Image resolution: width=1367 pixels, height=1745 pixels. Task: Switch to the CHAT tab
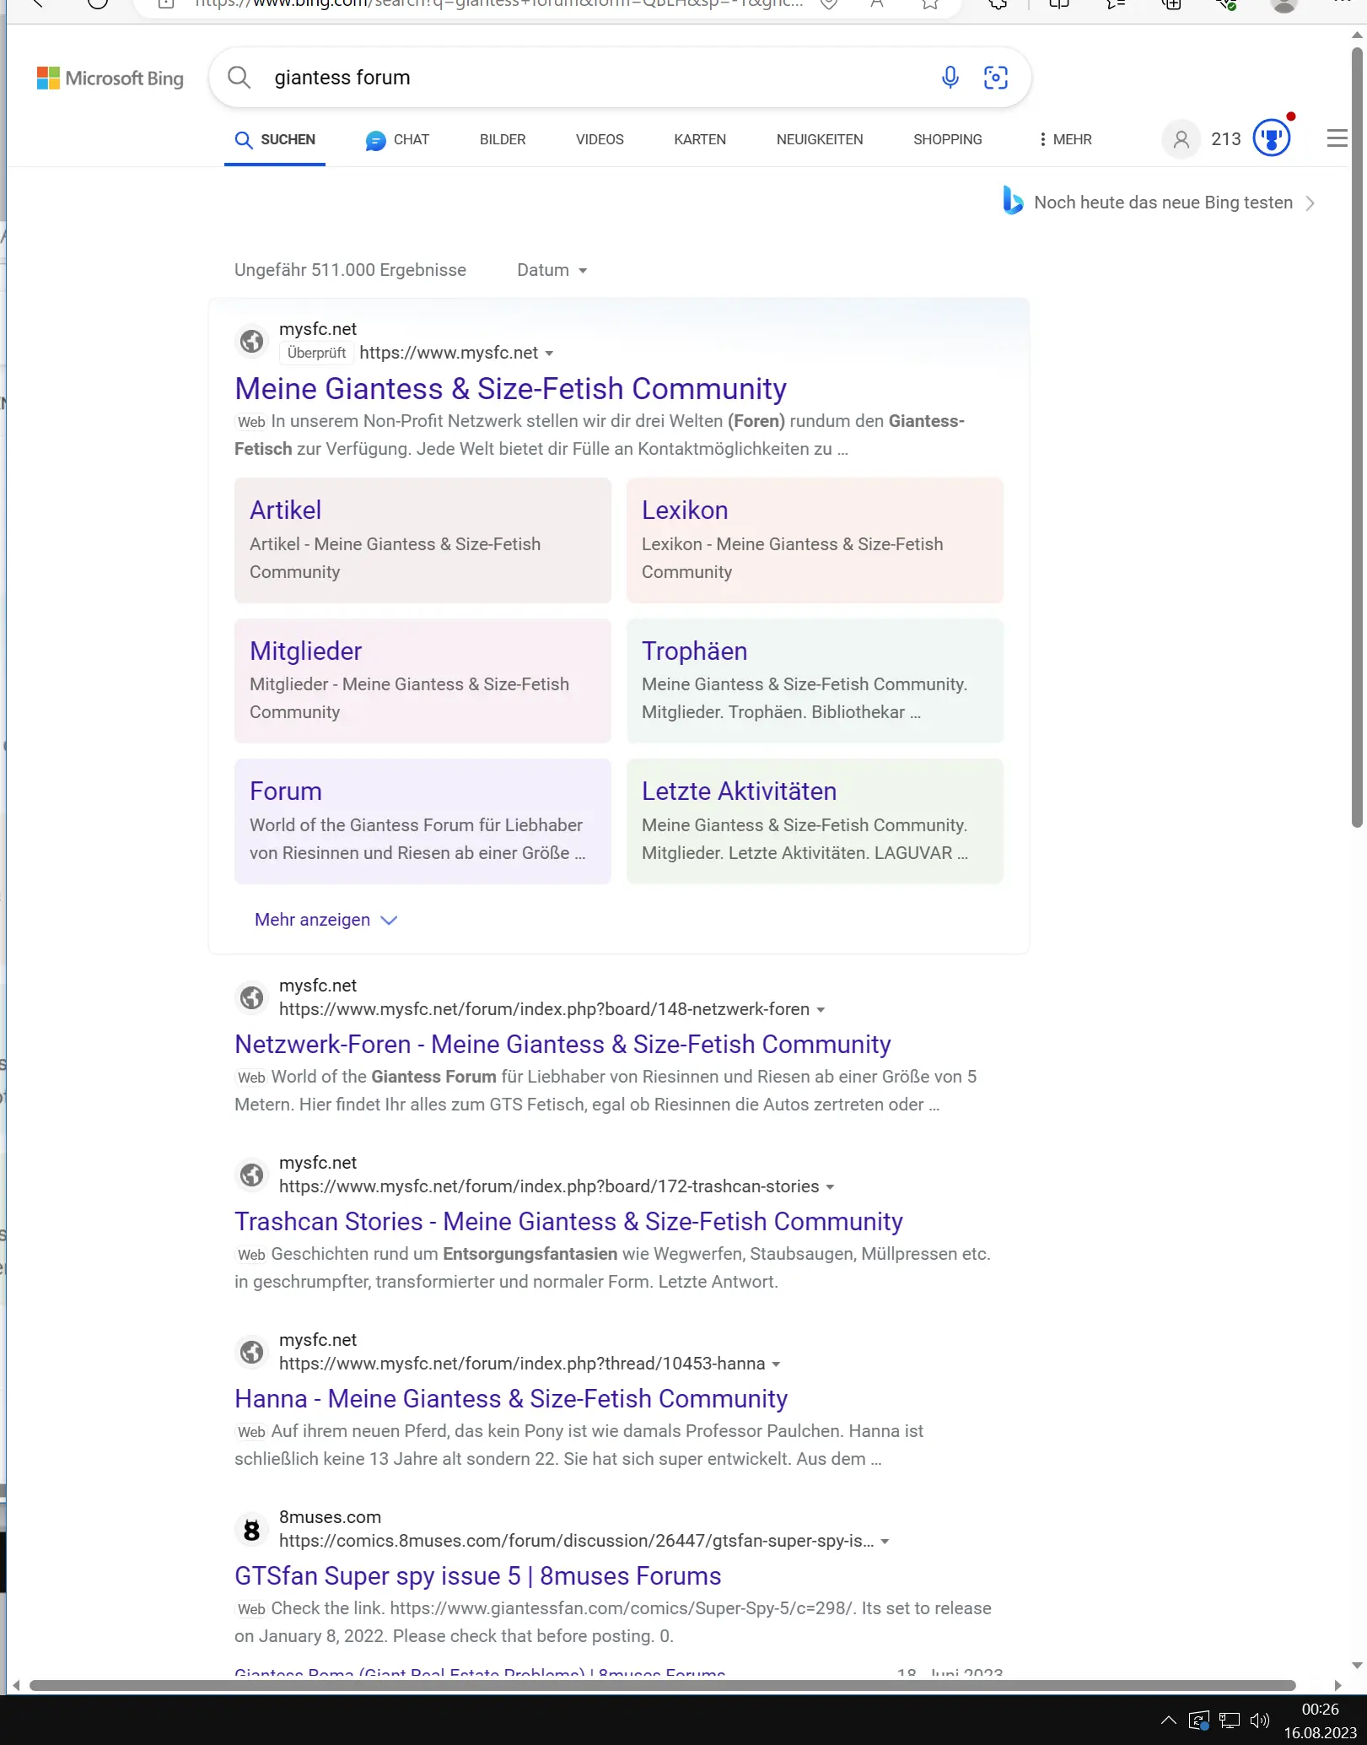(398, 140)
